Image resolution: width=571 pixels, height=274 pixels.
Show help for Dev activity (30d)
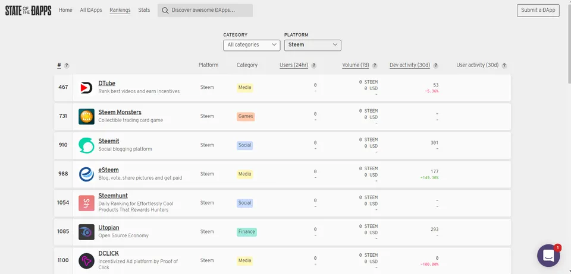pos(435,66)
